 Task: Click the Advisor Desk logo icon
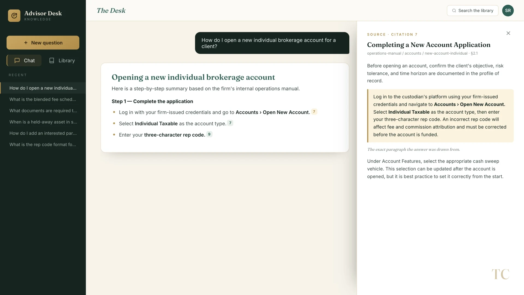tap(14, 16)
